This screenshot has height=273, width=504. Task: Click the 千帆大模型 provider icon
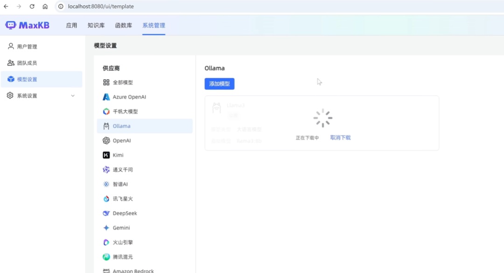(106, 112)
